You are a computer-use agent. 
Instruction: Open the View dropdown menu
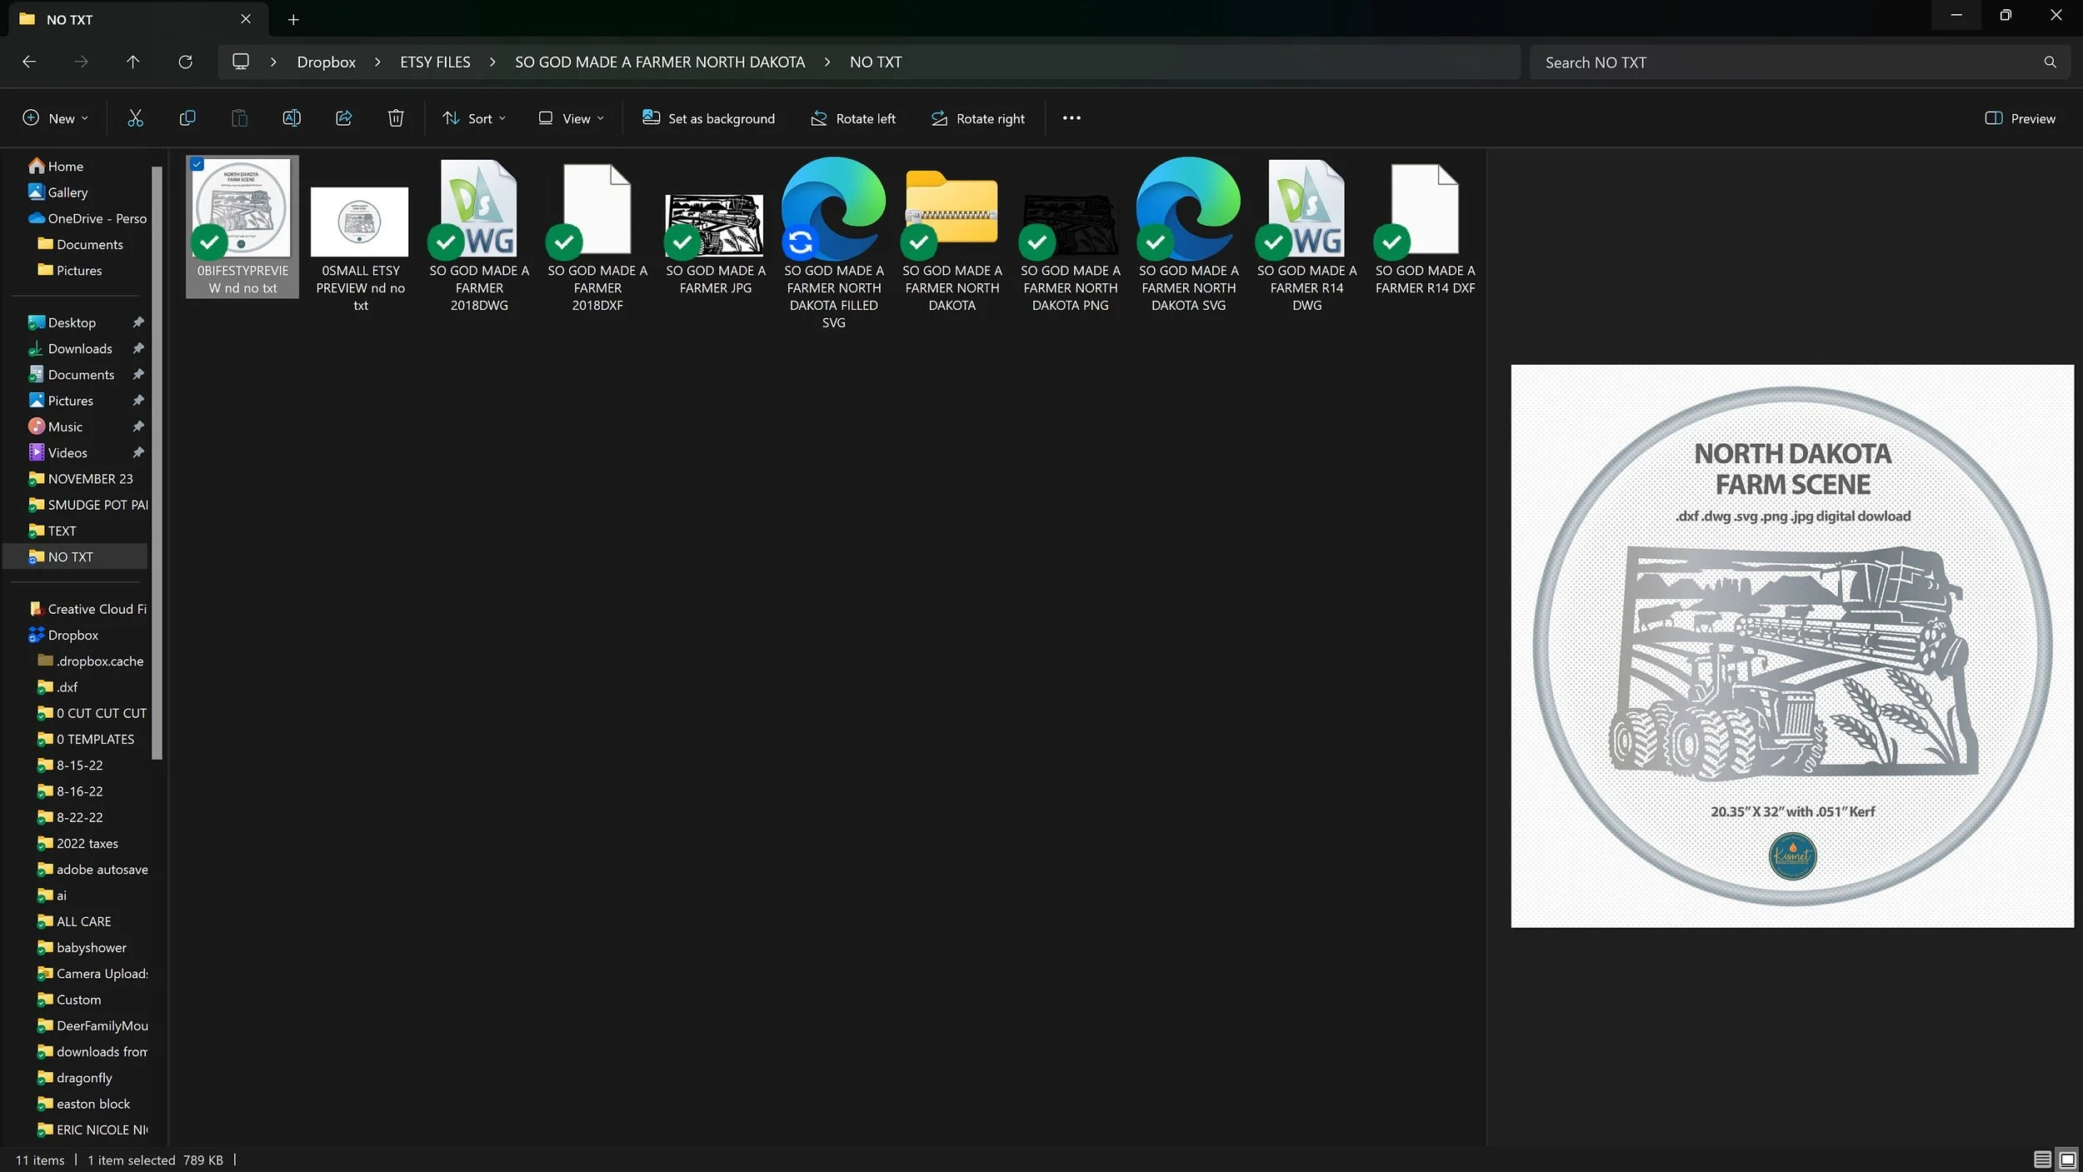pos(571,118)
